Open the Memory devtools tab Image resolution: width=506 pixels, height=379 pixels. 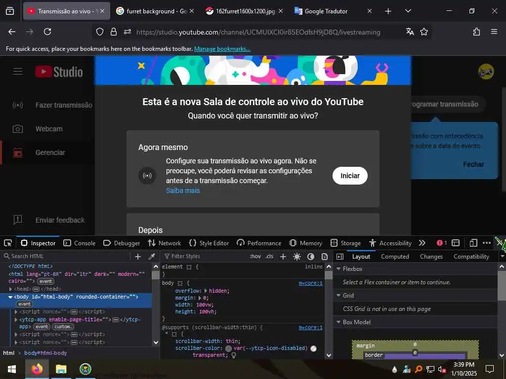point(306,243)
